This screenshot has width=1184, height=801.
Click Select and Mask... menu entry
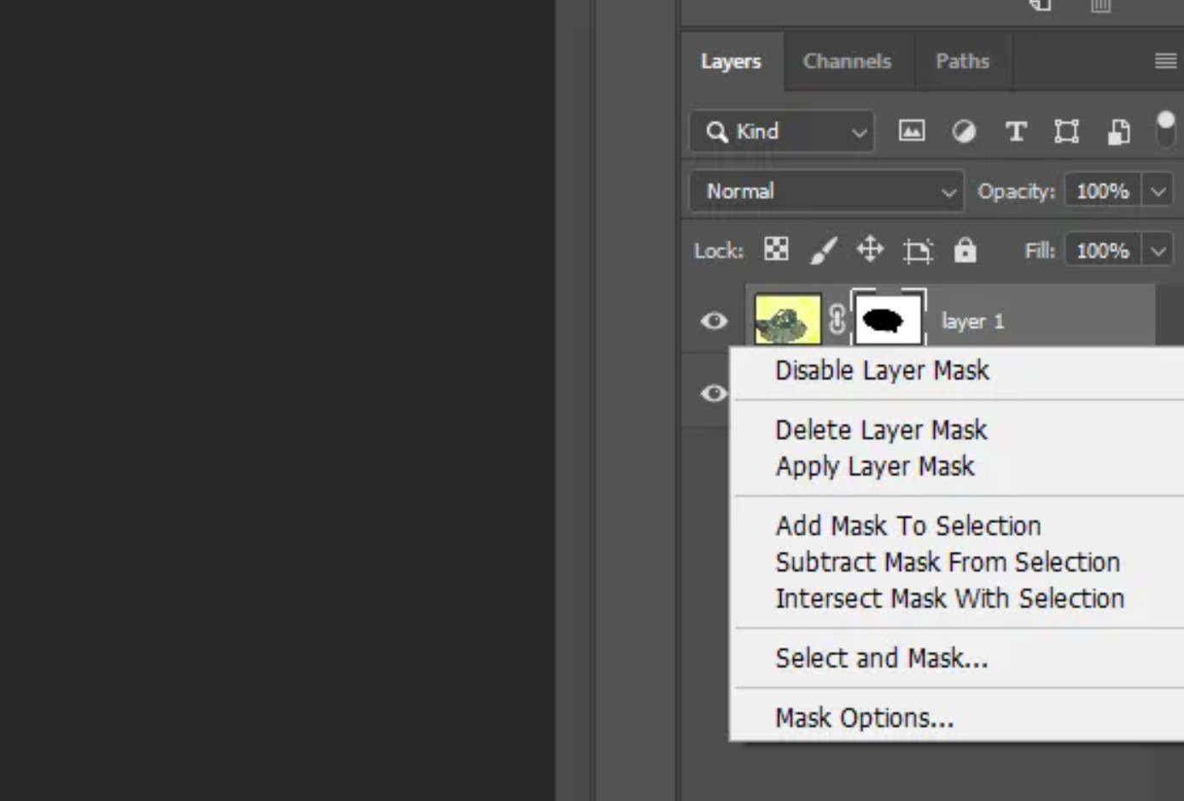coord(881,658)
